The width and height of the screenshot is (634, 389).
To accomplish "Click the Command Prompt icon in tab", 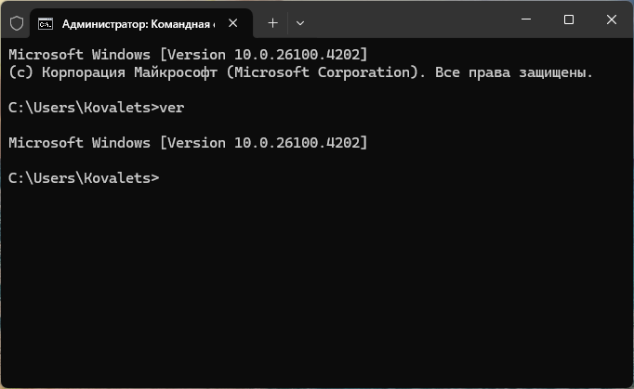I will click(46, 24).
